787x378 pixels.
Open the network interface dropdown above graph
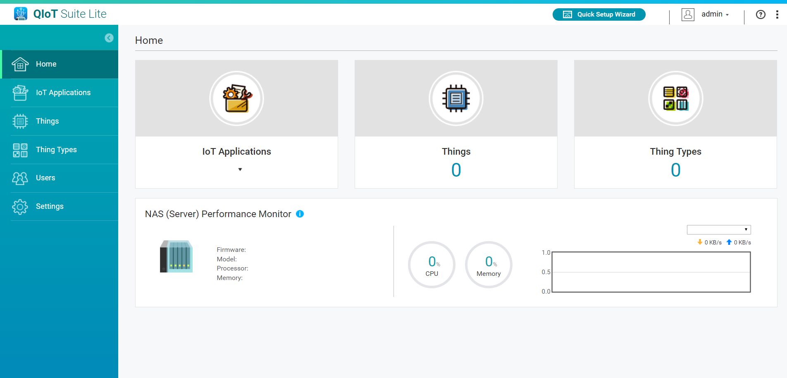[x=719, y=230]
